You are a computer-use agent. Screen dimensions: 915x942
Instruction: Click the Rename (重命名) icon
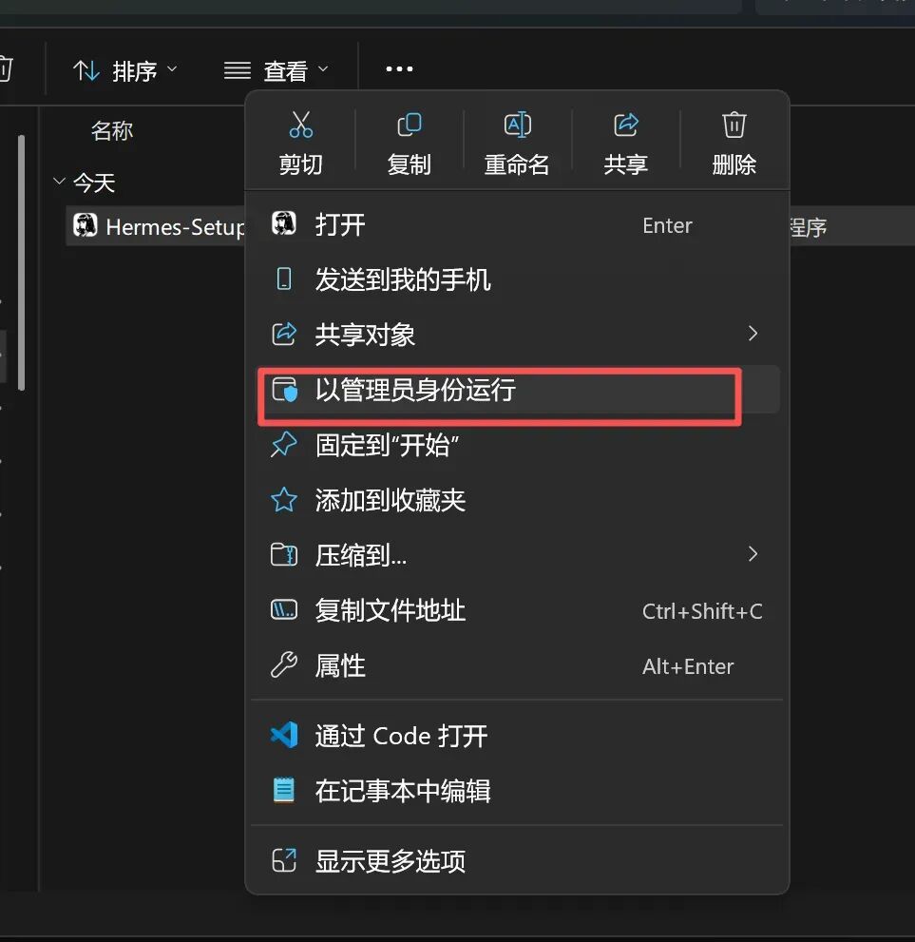(x=518, y=125)
